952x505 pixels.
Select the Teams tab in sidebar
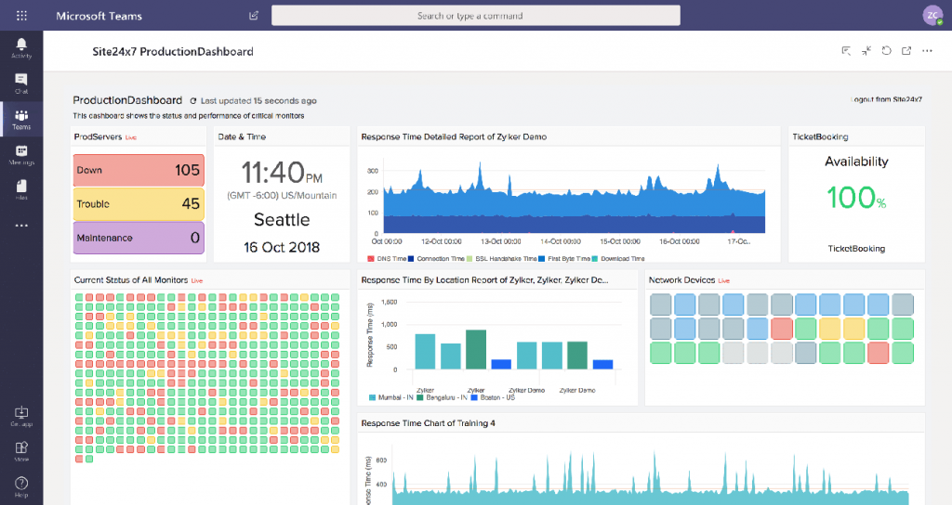click(20, 119)
